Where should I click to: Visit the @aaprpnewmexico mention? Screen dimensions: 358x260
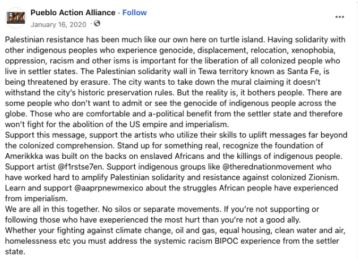coord(109,188)
